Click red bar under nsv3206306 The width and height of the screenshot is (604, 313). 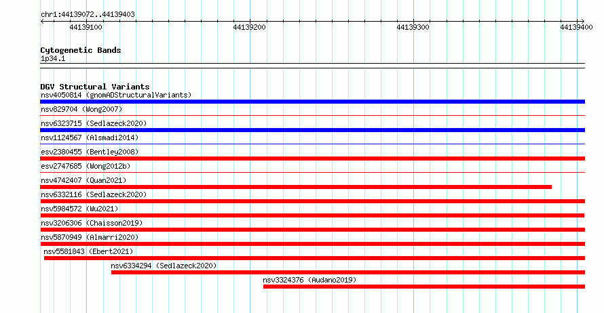[312, 230]
